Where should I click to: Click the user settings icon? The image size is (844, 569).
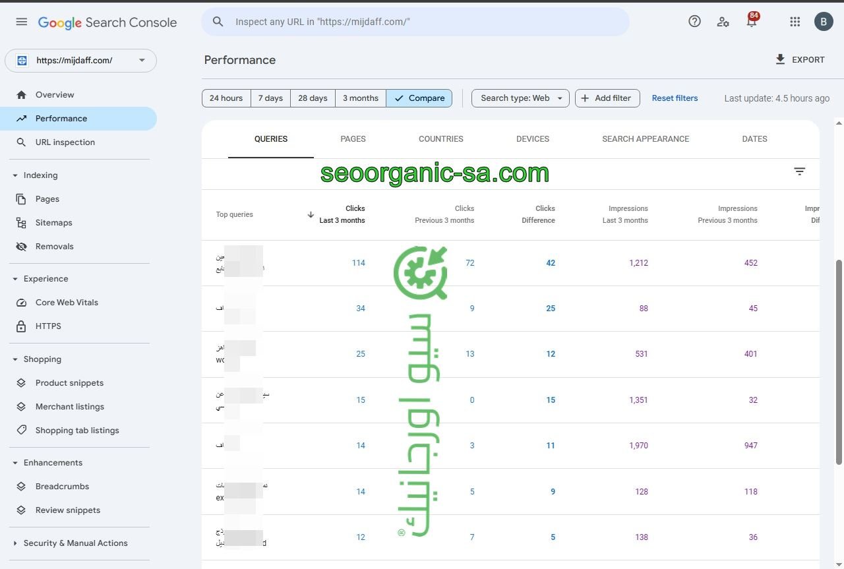[x=723, y=22]
